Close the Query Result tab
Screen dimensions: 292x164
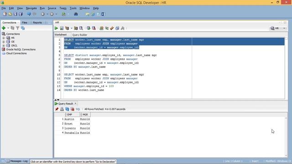pos(75,103)
